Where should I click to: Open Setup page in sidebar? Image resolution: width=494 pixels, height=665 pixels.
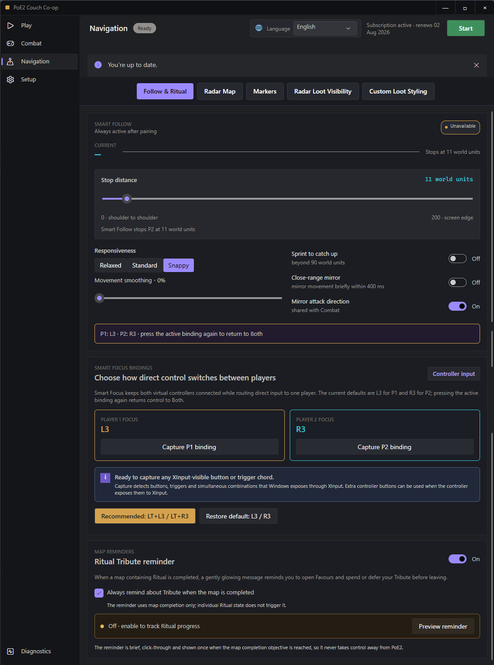(40, 80)
